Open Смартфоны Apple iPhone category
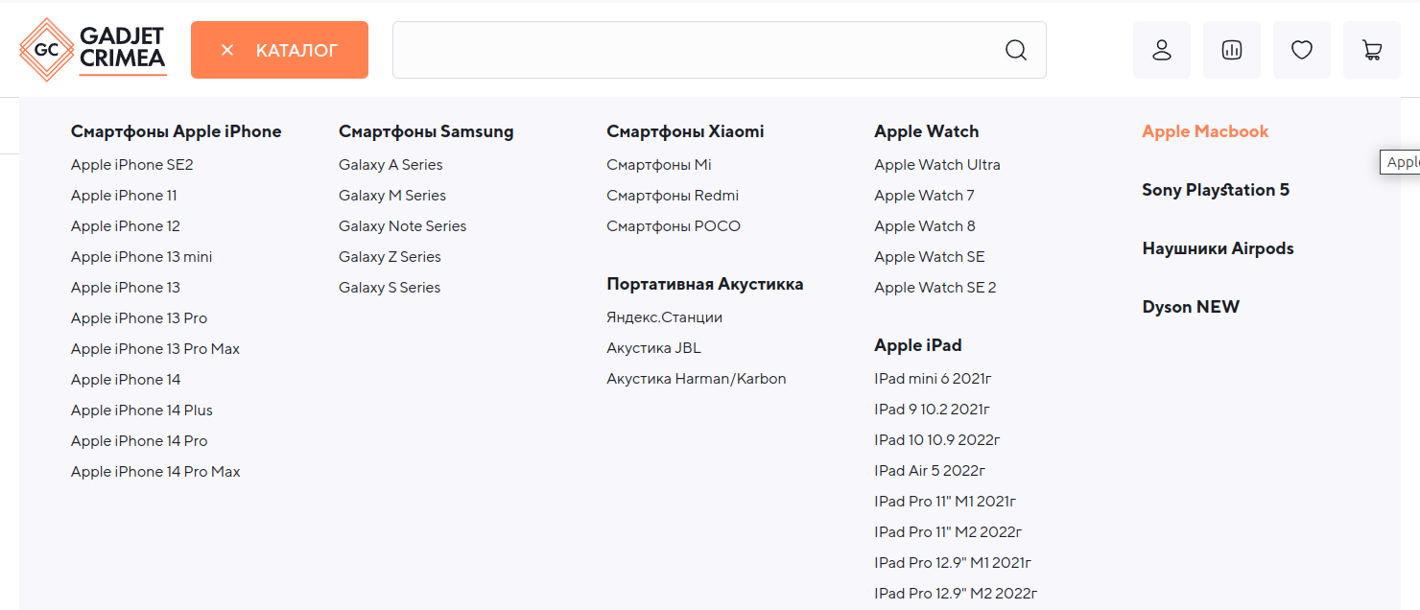The image size is (1420, 610). point(177,131)
